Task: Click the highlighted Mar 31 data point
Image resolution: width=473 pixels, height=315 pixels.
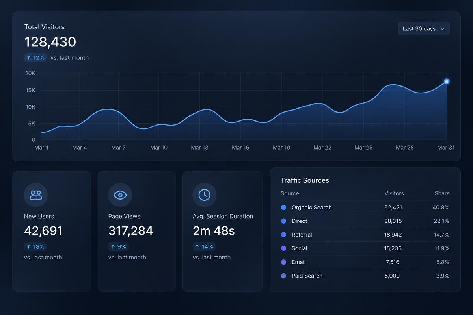Action: (x=447, y=82)
